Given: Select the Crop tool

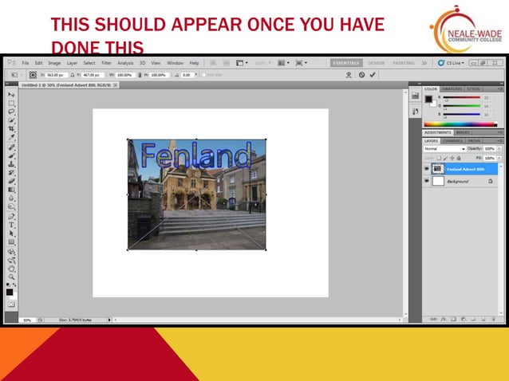Looking at the screenshot, I should (11, 129).
